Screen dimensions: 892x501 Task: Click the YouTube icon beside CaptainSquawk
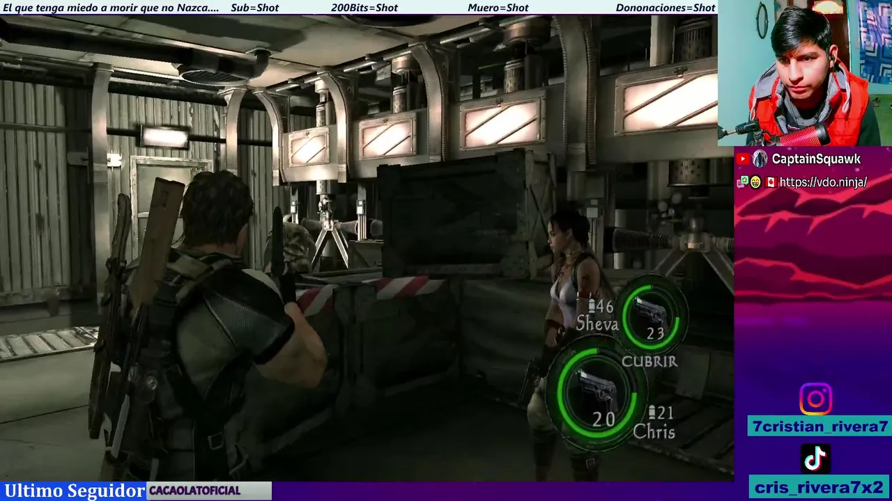pos(743,159)
